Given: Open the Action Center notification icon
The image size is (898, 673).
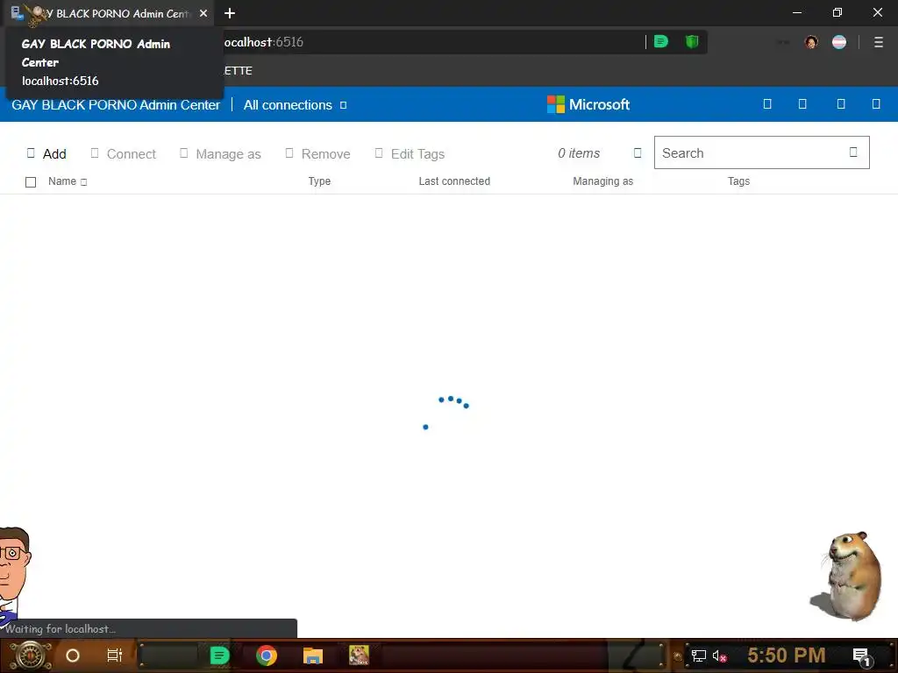Looking at the screenshot, I should tap(862, 656).
